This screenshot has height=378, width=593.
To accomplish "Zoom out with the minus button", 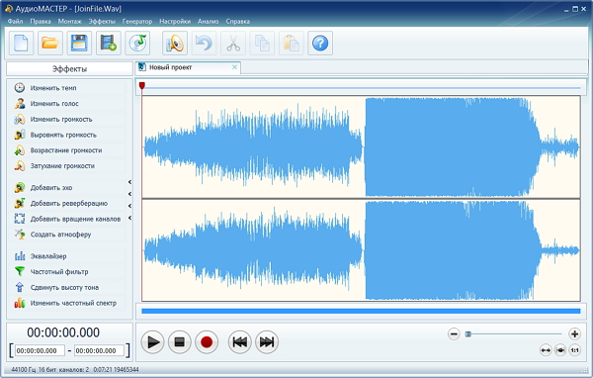I will click(x=454, y=333).
